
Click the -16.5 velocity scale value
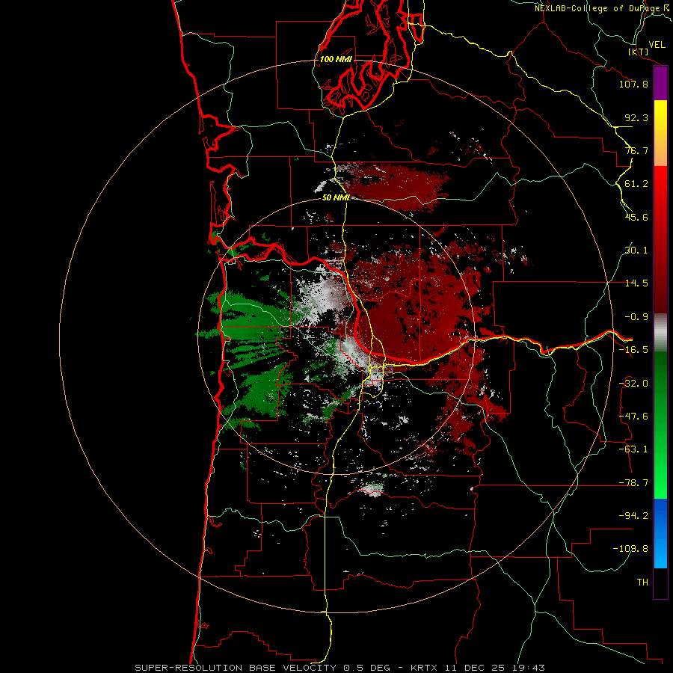coord(633,350)
